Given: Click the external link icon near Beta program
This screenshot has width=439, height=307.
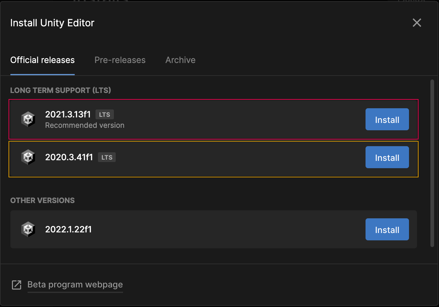Looking at the screenshot, I should coord(17,285).
